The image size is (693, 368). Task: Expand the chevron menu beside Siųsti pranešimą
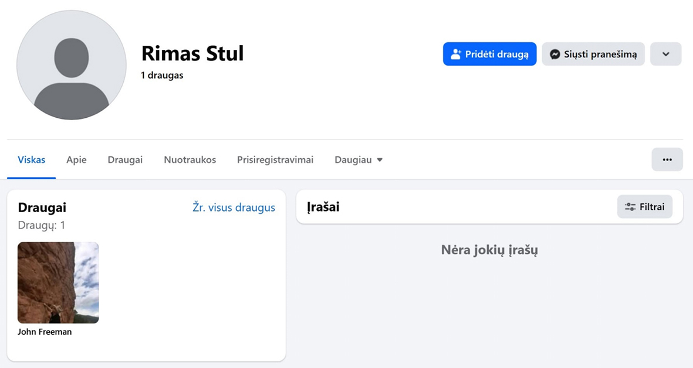pos(665,54)
